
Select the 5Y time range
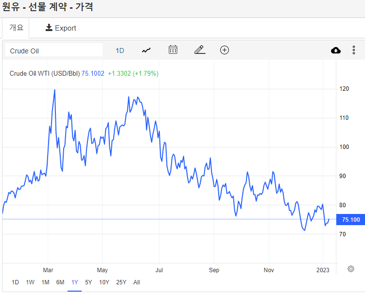[88, 282]
